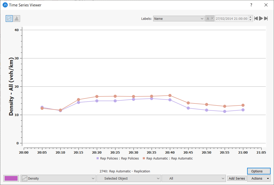The height and width of the screenshot is (185, 274).
Task: Click the date time field
Action: tap(231, 19)
